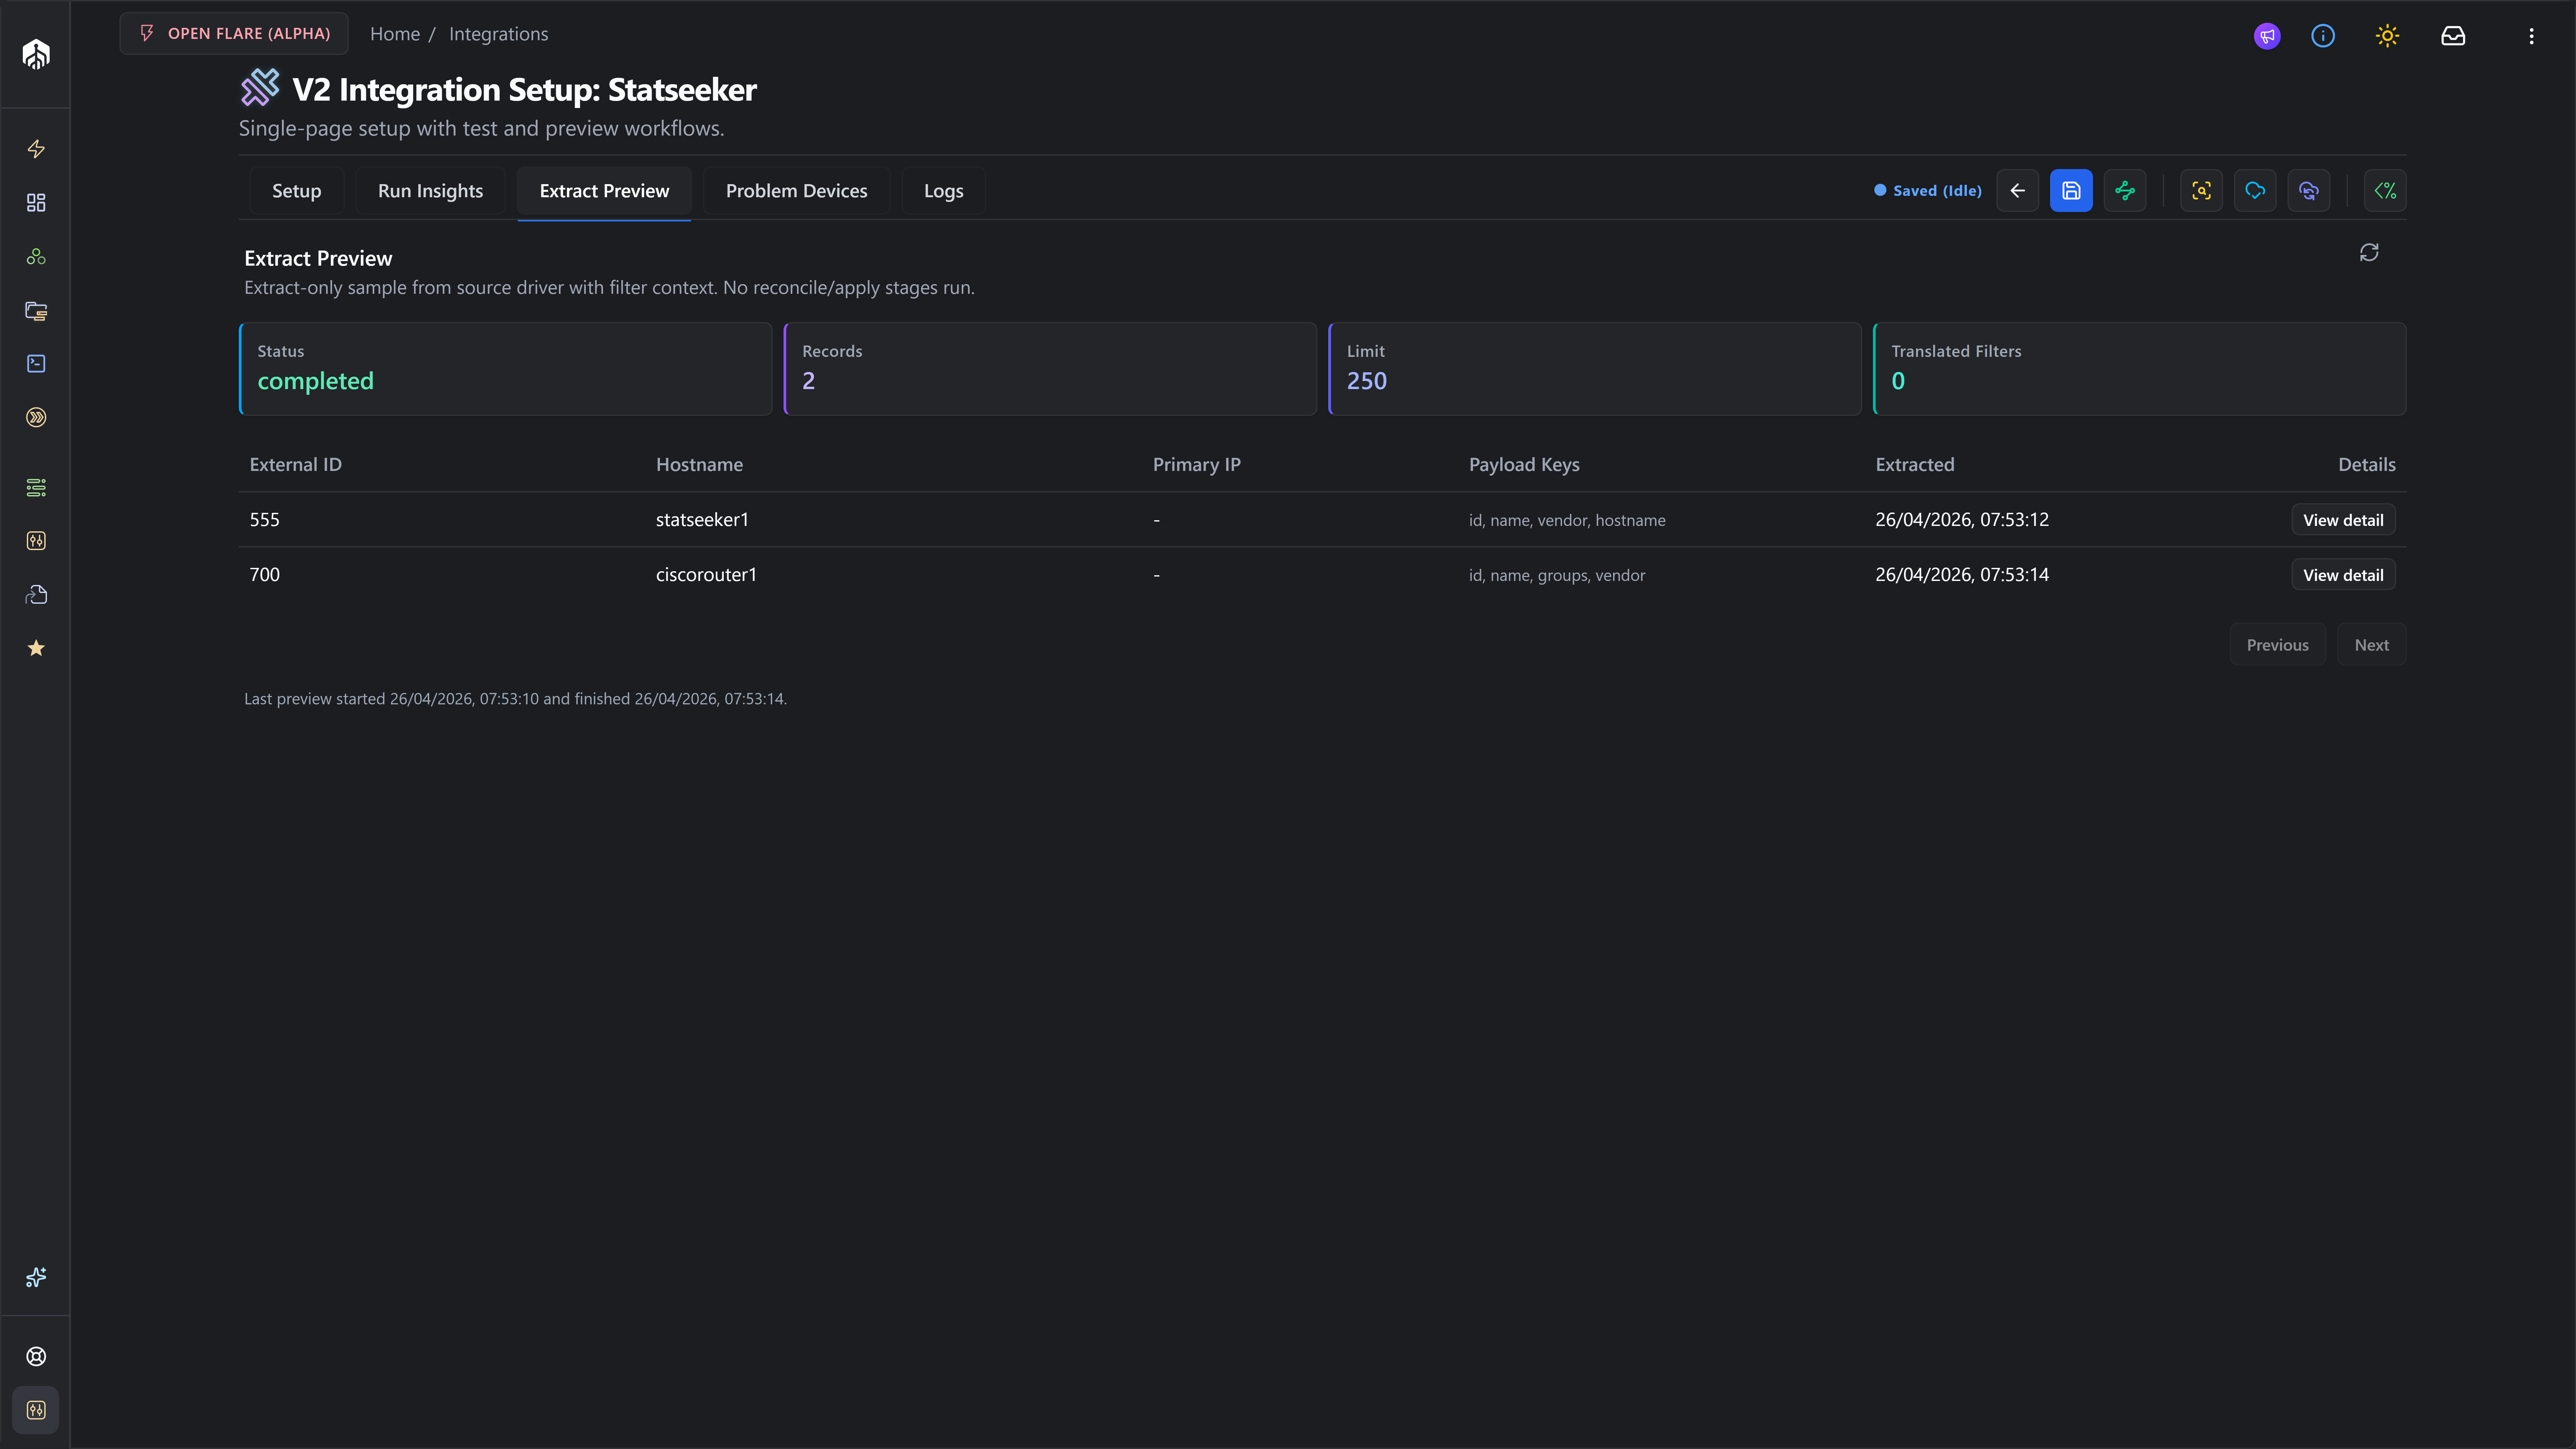This screenshot has height=1449, width=2576.
Task: Open the Run Insights tab
Action: pyautogui.click(x=430, y=190)
